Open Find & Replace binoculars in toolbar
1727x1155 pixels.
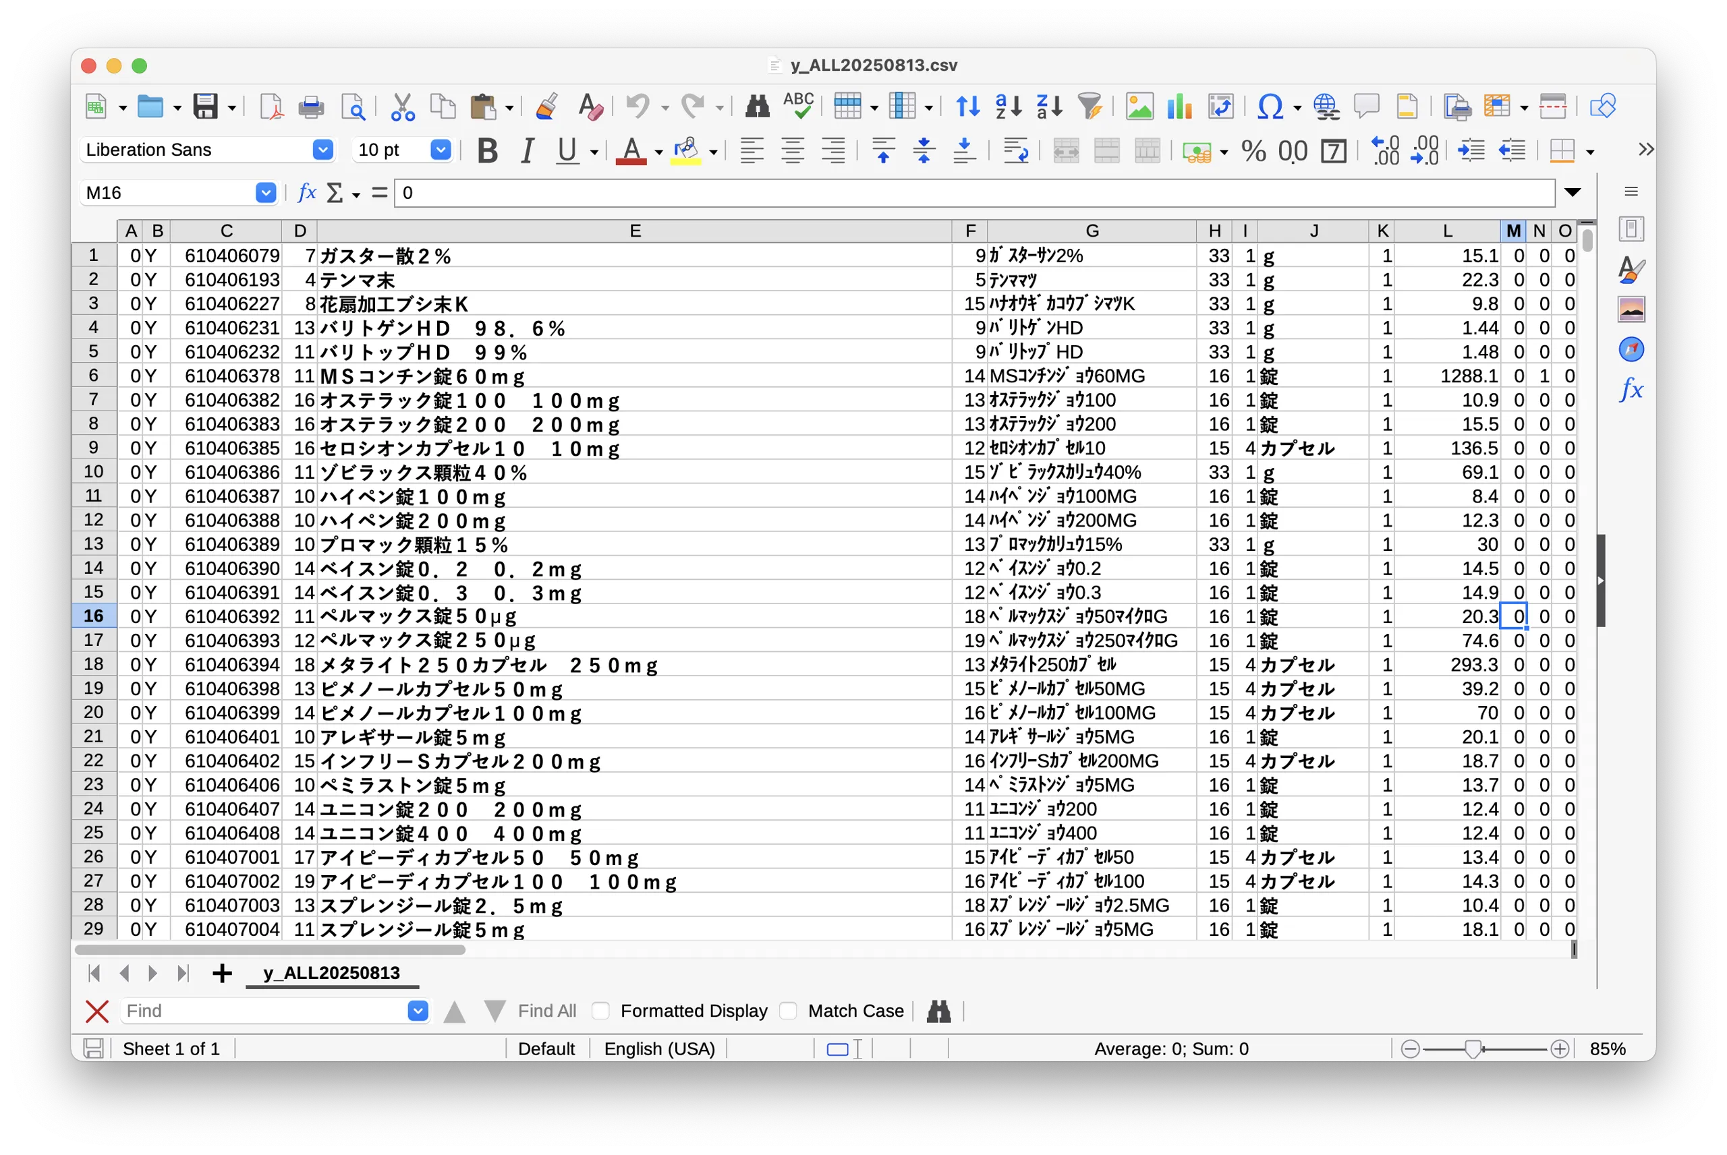point(757,107)
